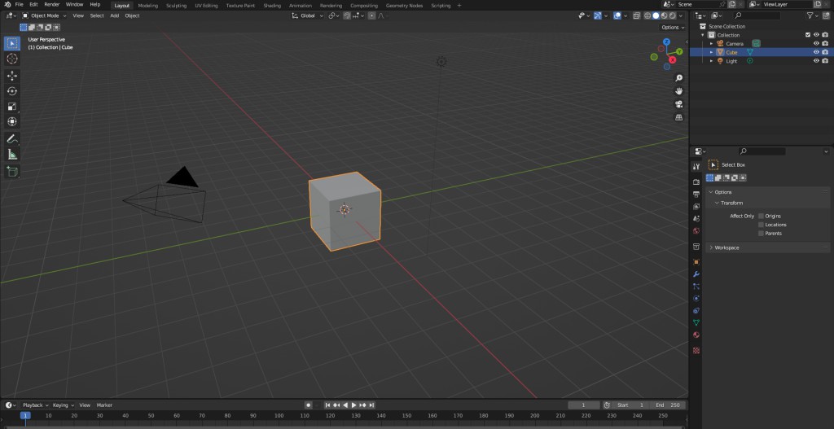Switch to the Sculpting workspace tab
Image resolution: width=834 pixels, height=429 pixels.
(x=176, y=5)
